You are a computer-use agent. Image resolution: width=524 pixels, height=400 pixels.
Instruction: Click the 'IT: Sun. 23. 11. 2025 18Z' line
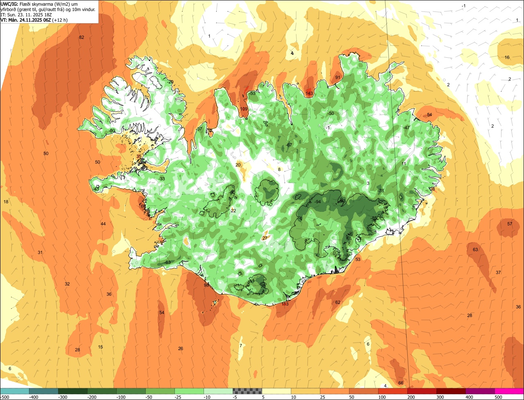click(27, 14)
